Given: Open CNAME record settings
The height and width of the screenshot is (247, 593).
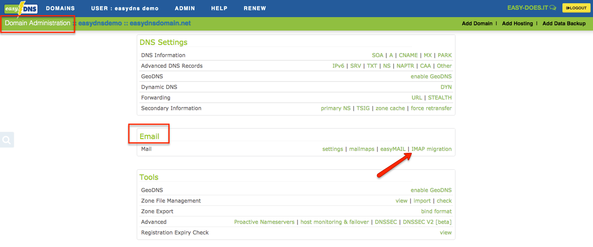Looking at the screenshot, I should 408,55.
